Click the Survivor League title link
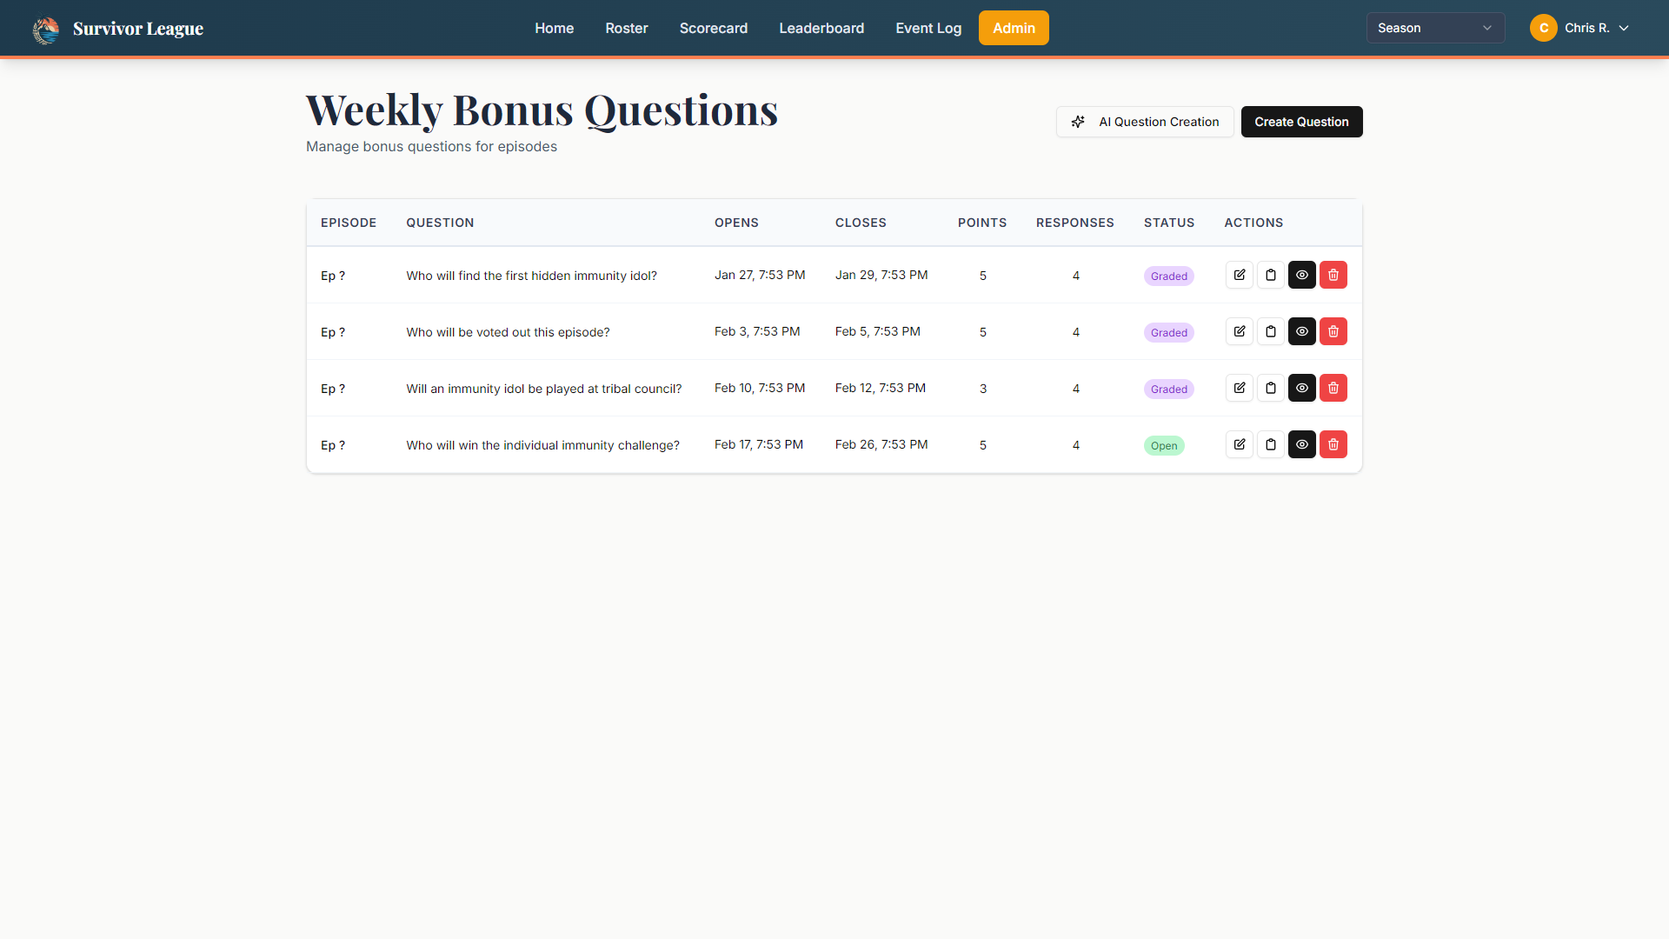1669x939 pixels. coord(138,29)
